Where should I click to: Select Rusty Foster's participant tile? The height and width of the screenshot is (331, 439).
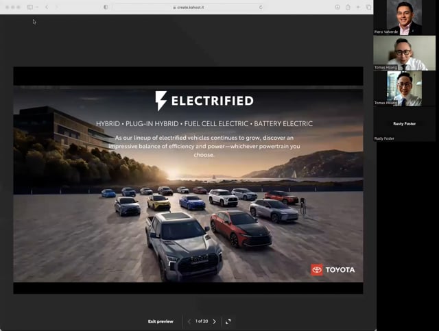tap(404, 124)
